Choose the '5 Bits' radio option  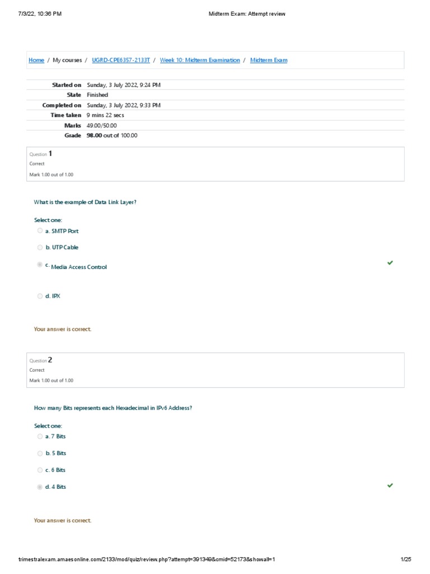40,453
